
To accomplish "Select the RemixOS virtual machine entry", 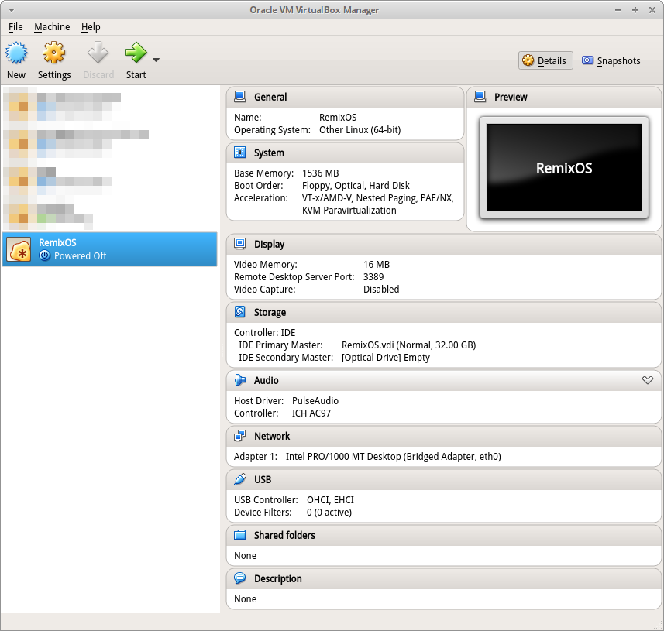I will 109,249.
